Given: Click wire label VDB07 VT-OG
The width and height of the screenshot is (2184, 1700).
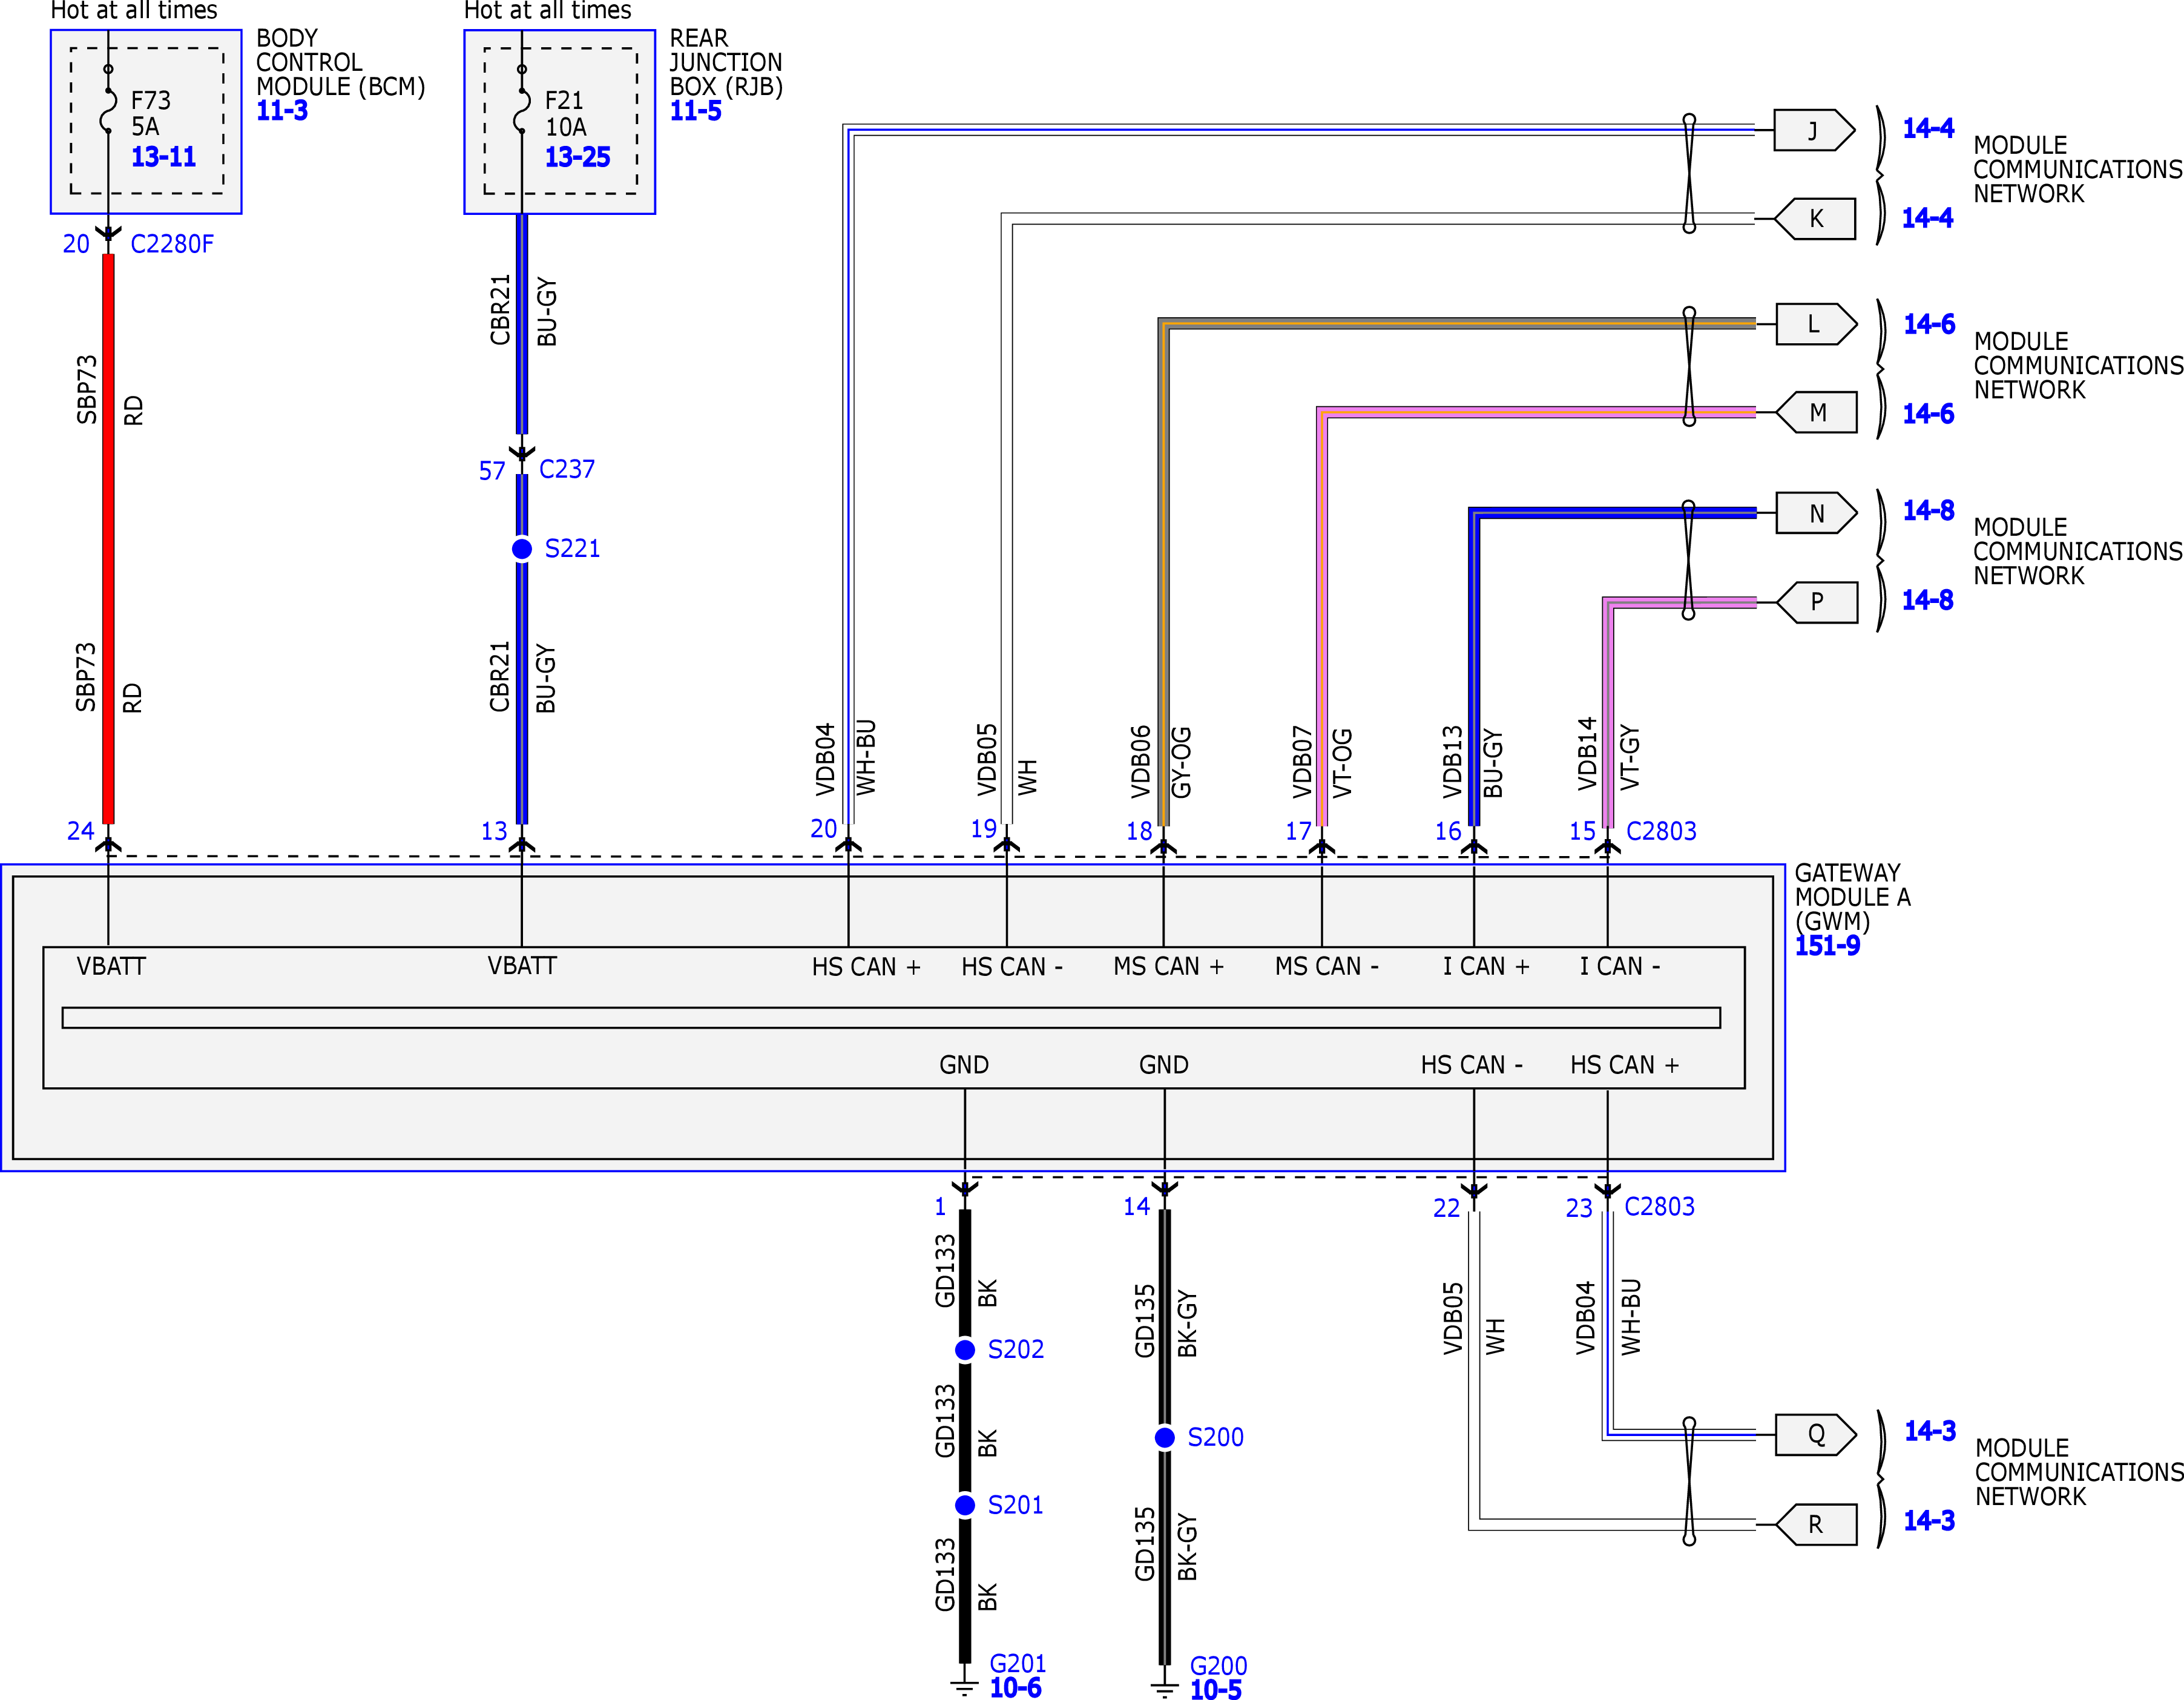Looking at the screenshot, I should (1322, 762).
